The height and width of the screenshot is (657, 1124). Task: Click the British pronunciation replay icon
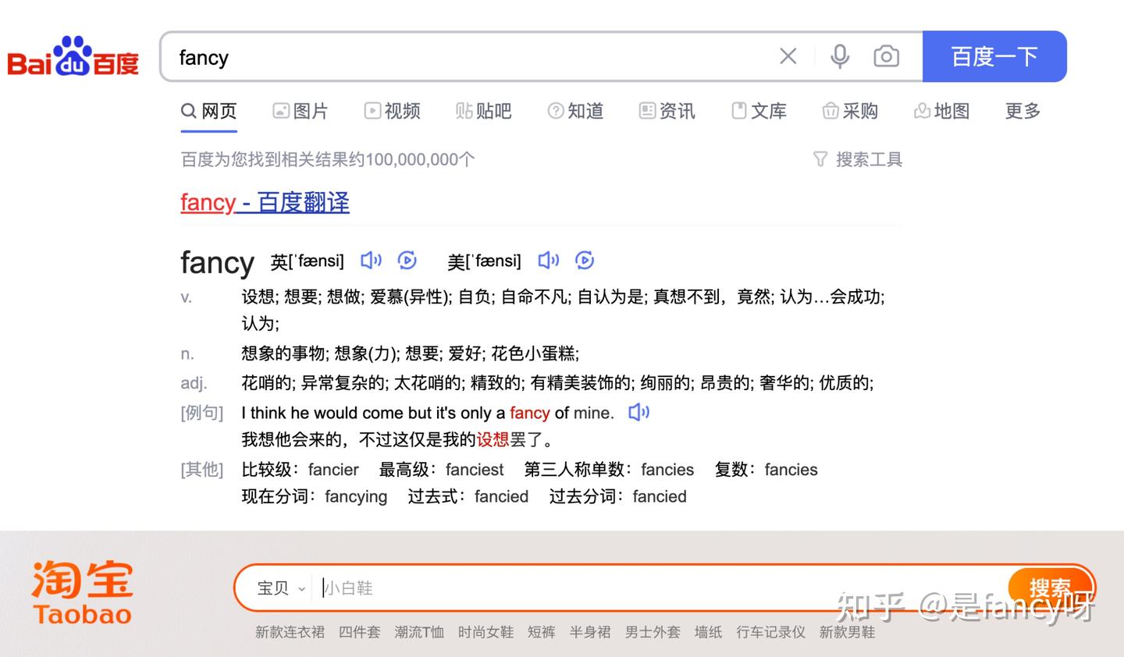407,260
